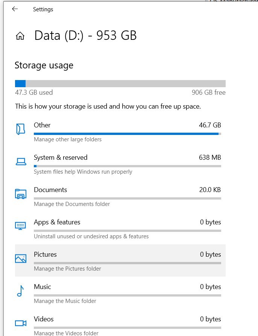Open Manage the Pictures folder
The height and width of the screenshot is (336, 258).
click(x=67, y=268)
